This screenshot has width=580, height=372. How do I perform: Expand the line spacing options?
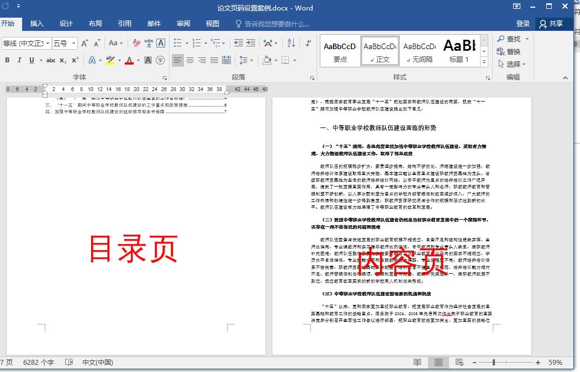tap(252, 59)
